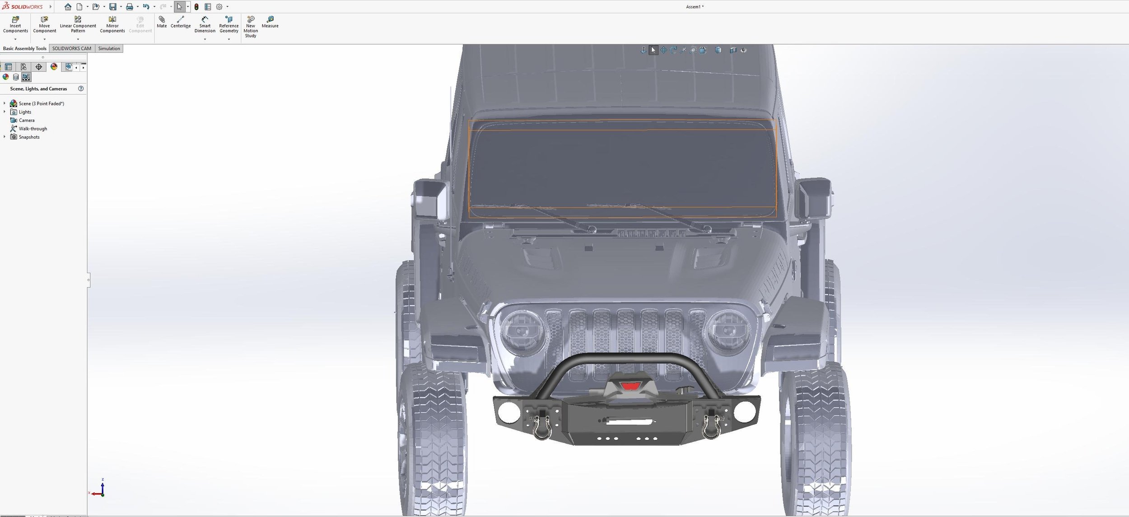Click the panel help question mark
The width and height of the screenshot is (1129, 517).
81,89
